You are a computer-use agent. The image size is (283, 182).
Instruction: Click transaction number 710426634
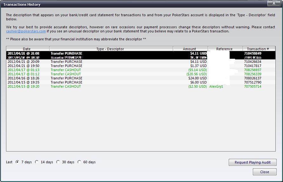[253, 62]
